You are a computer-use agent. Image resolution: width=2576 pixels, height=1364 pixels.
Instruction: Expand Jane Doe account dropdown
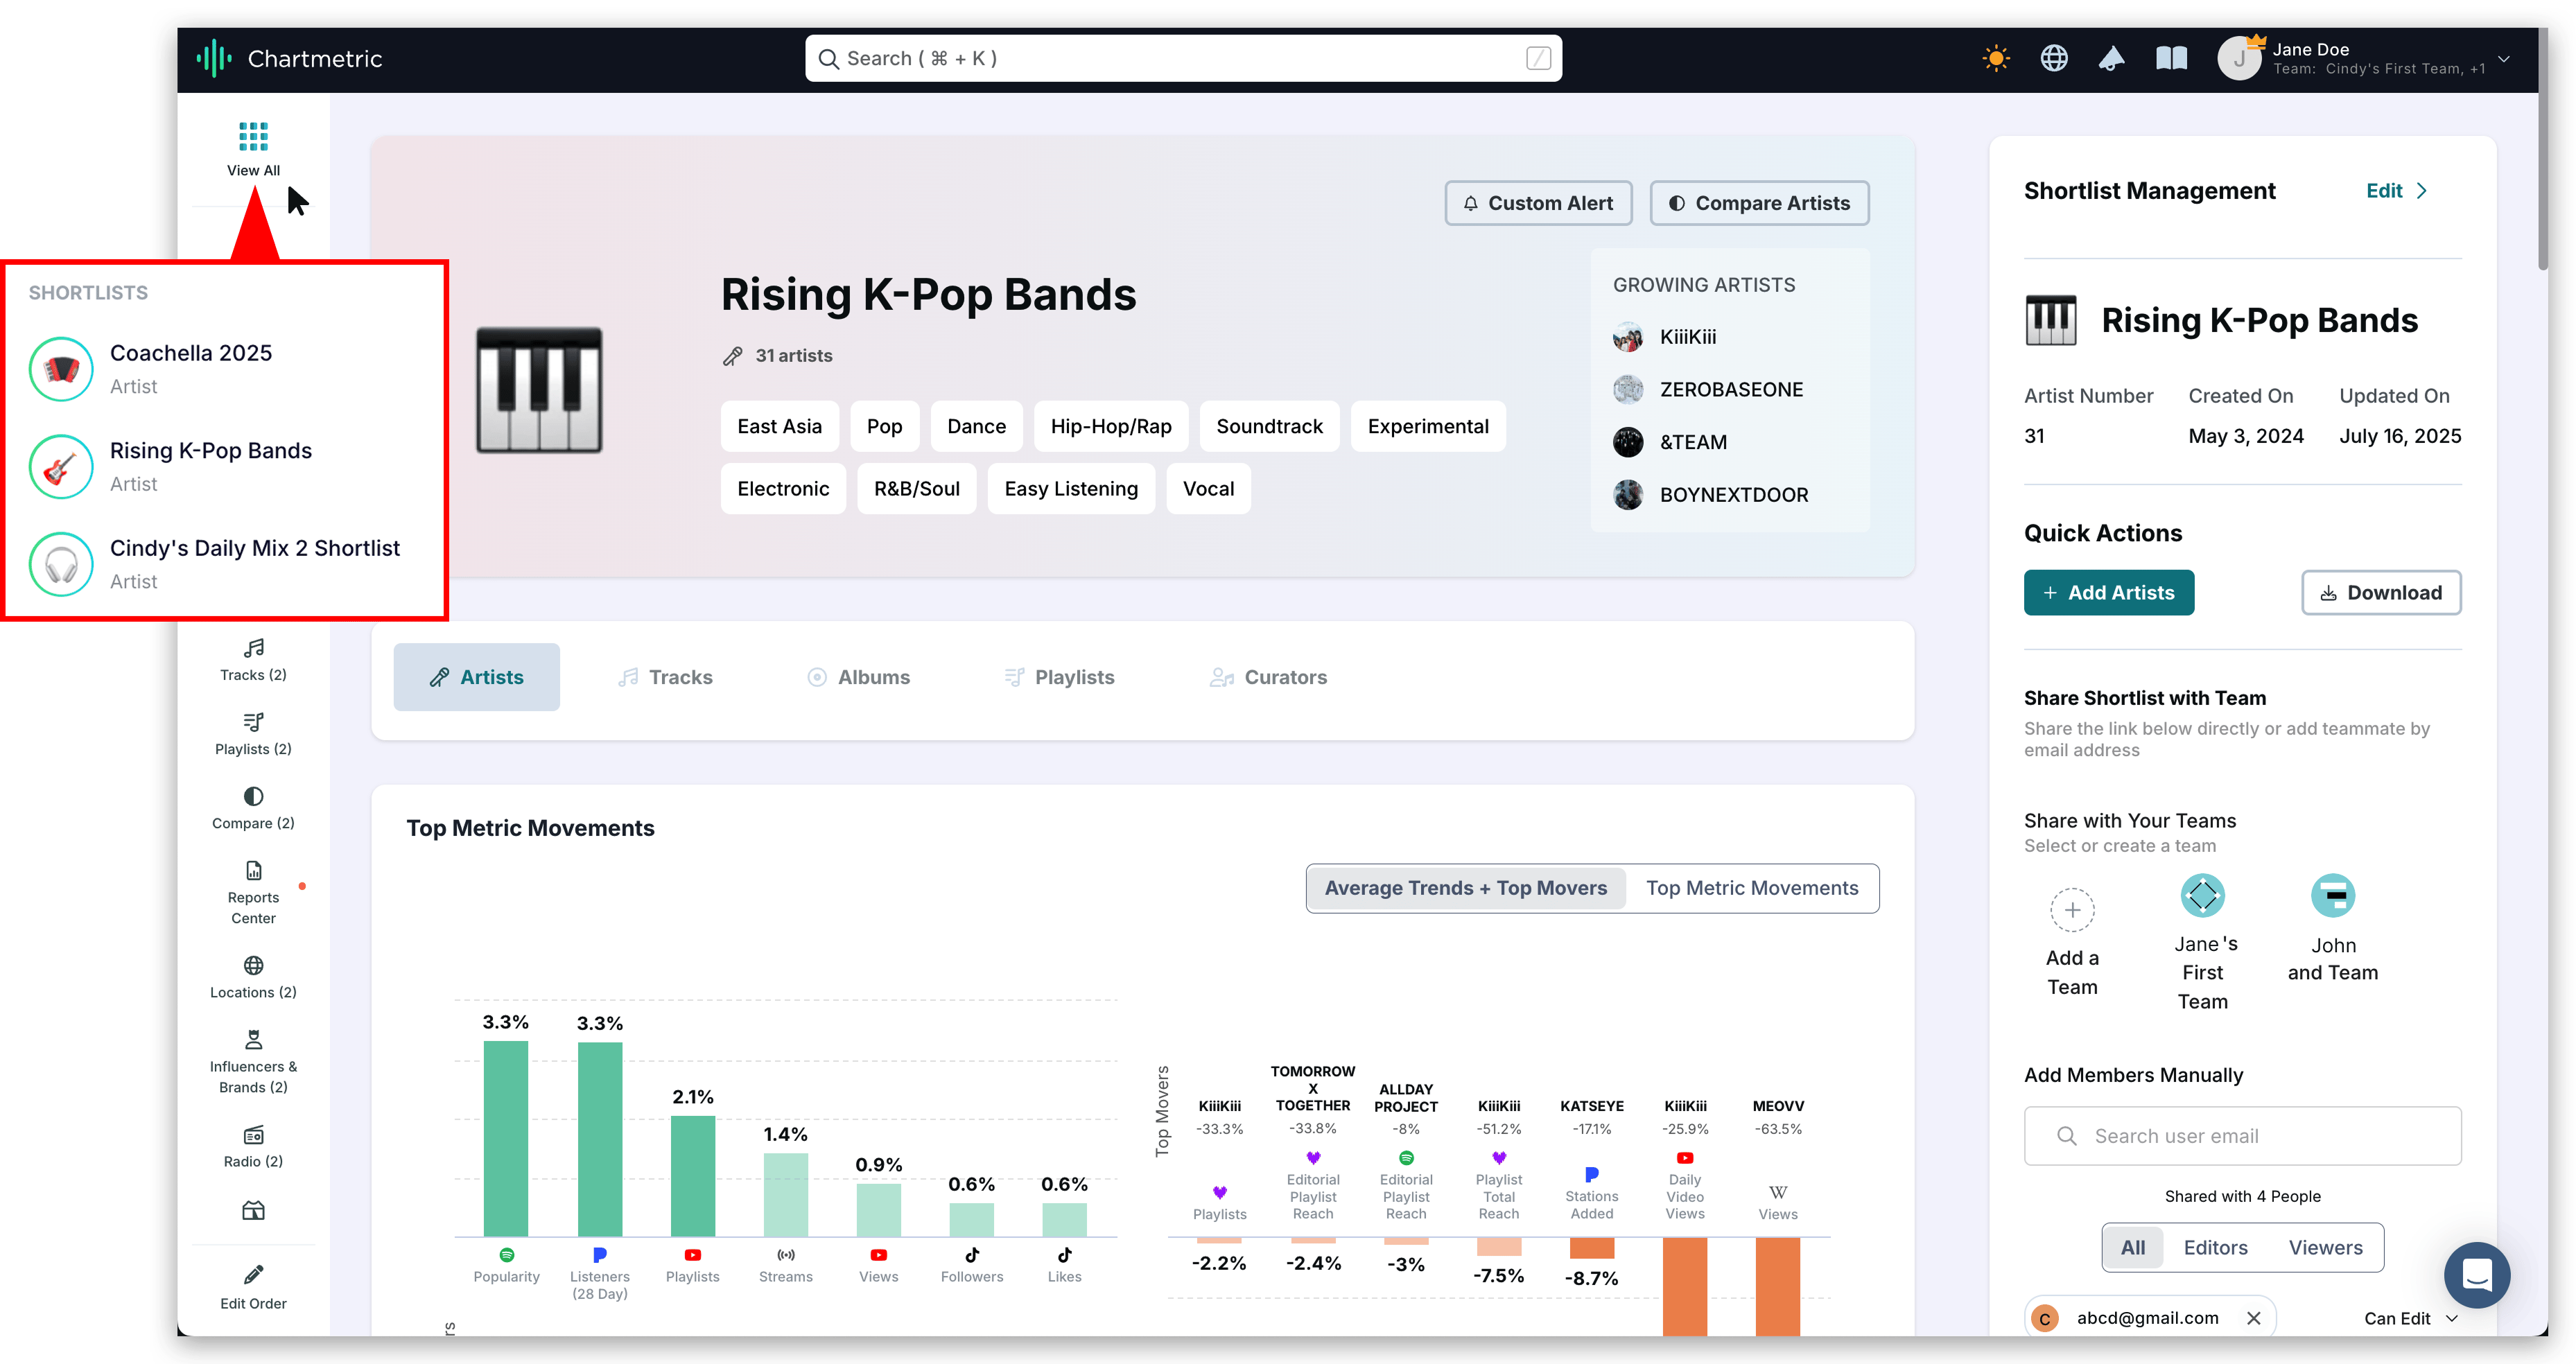[2503, 59]
